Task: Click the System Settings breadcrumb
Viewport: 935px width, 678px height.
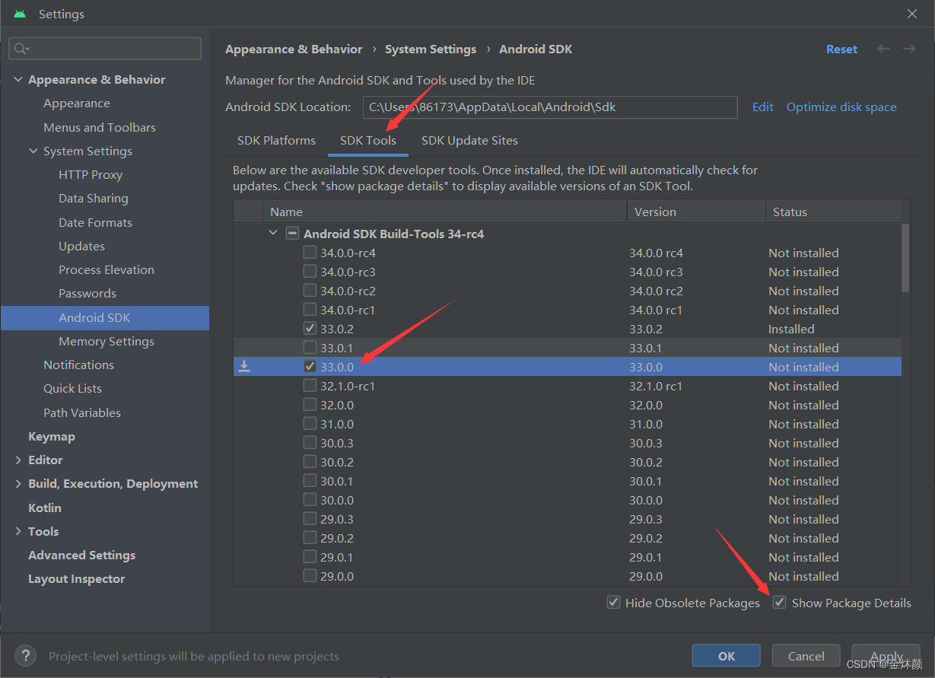Action: [x=431, y=49]
